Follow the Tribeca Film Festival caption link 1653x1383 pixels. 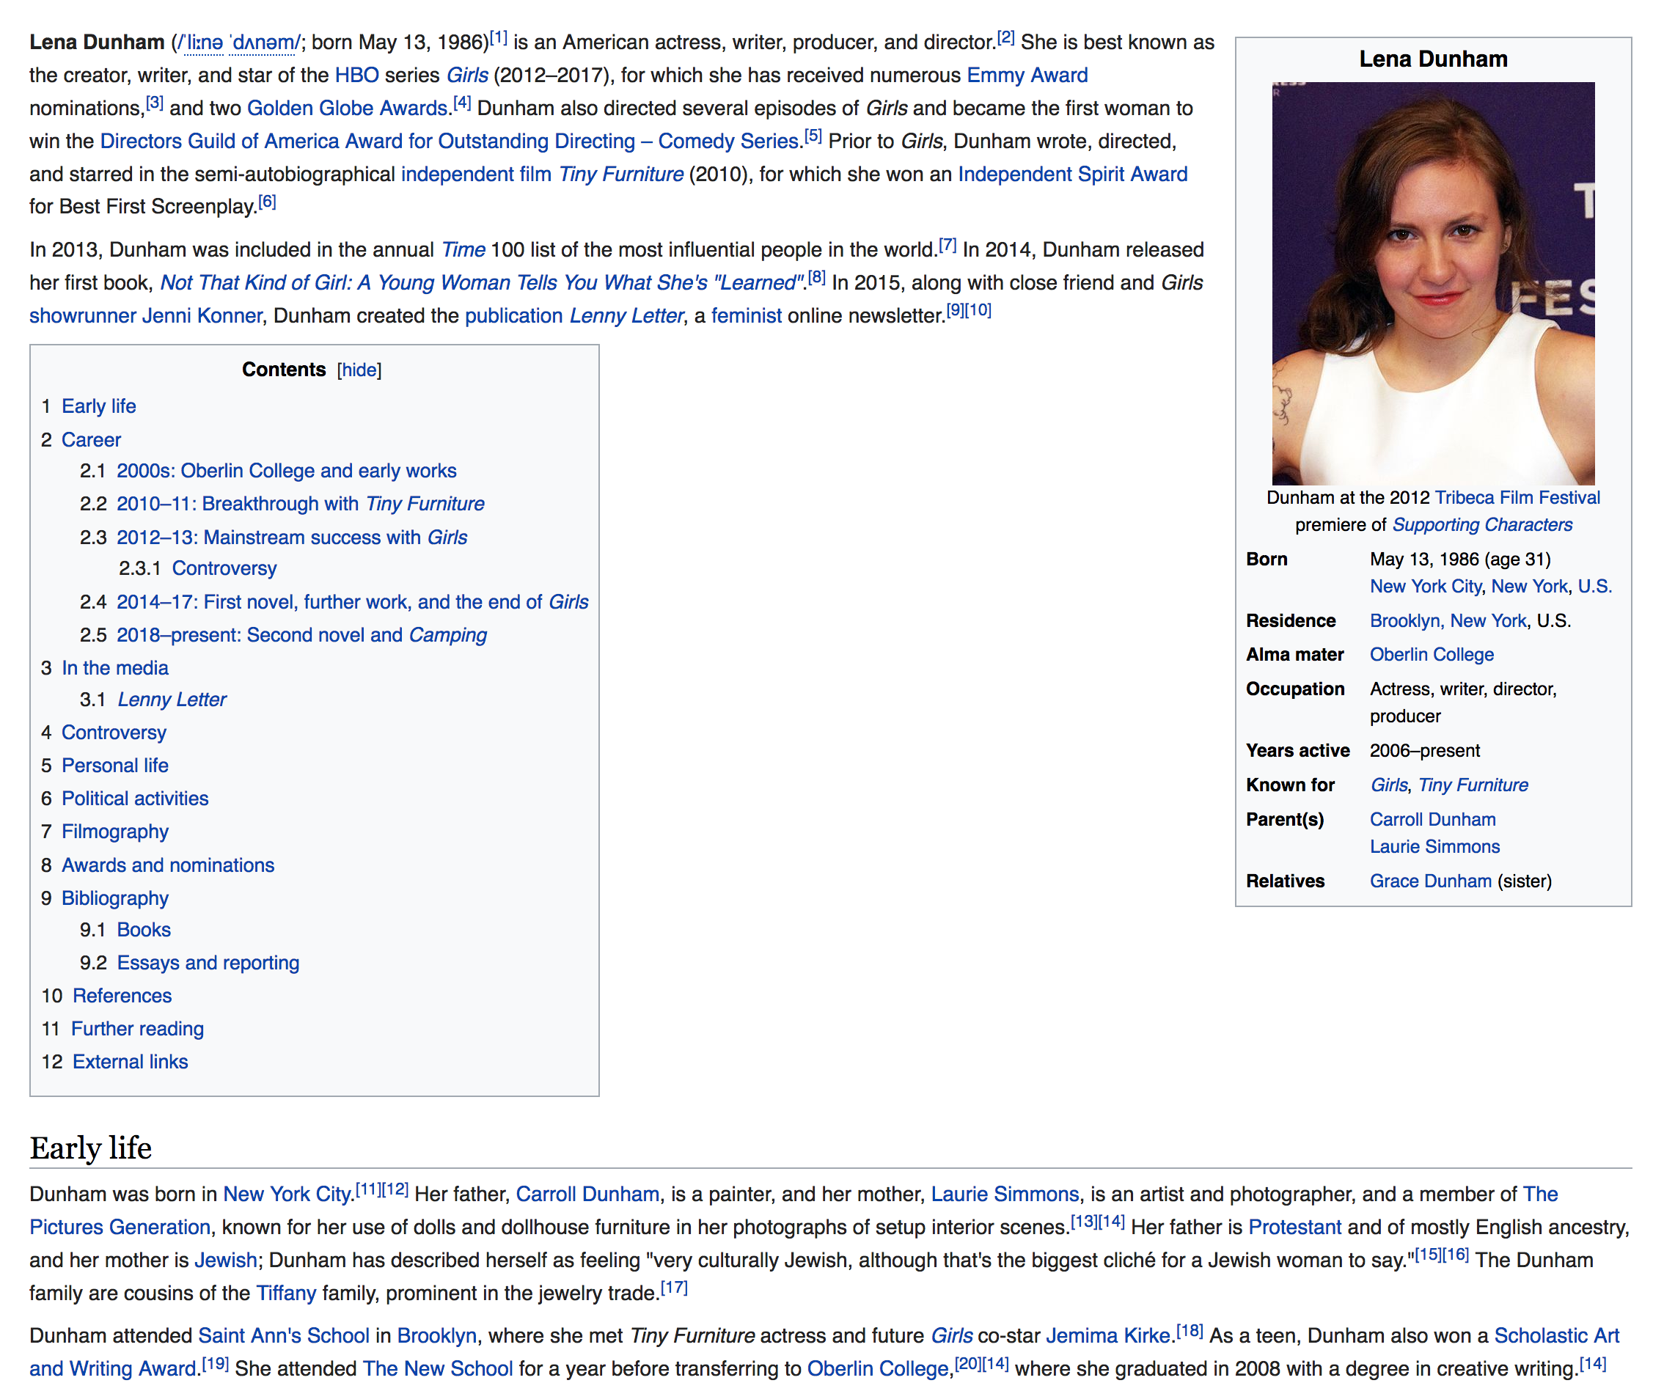1517,497
